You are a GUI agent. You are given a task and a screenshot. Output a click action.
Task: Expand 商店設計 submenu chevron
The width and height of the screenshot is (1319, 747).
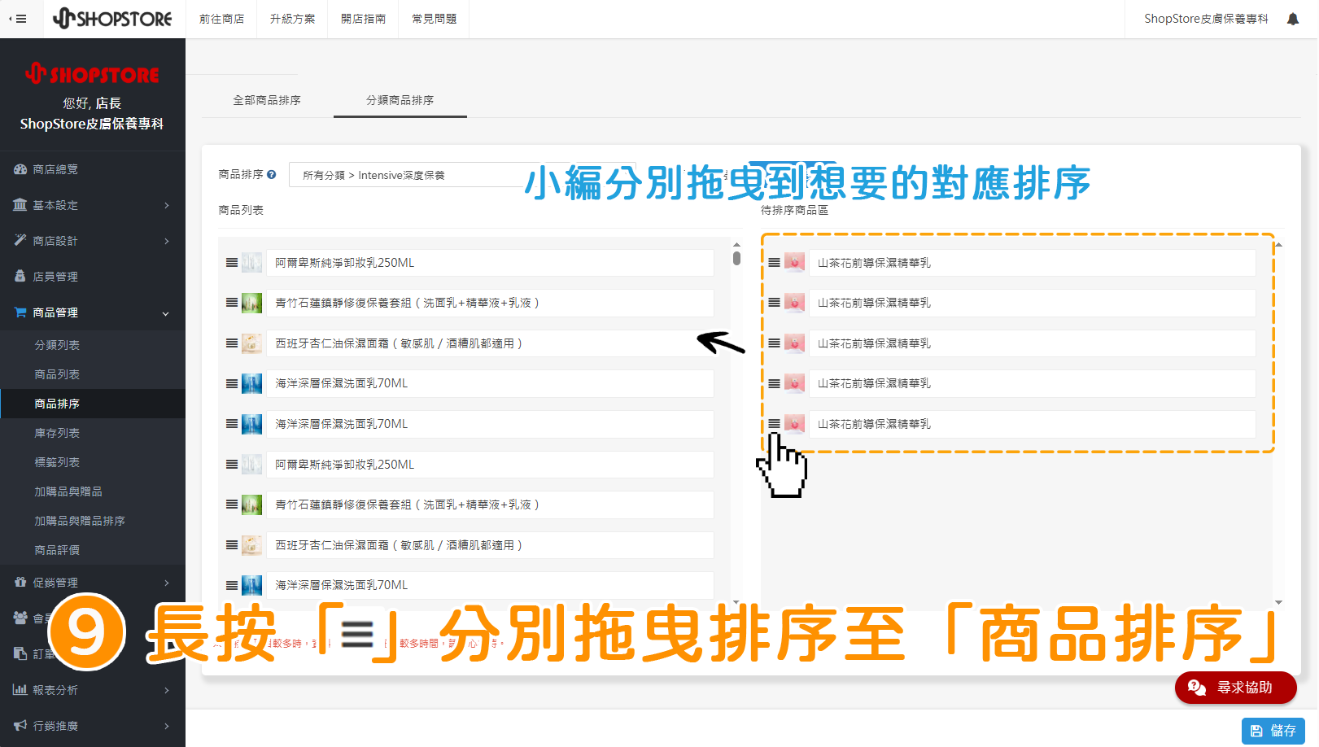pos(167,241)
